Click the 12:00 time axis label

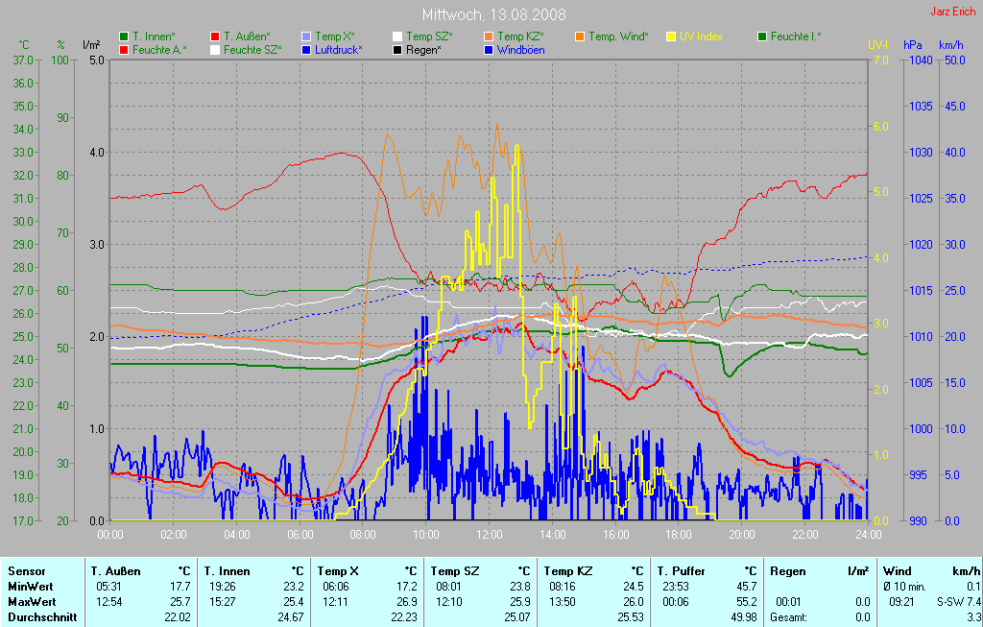[489, 535]
